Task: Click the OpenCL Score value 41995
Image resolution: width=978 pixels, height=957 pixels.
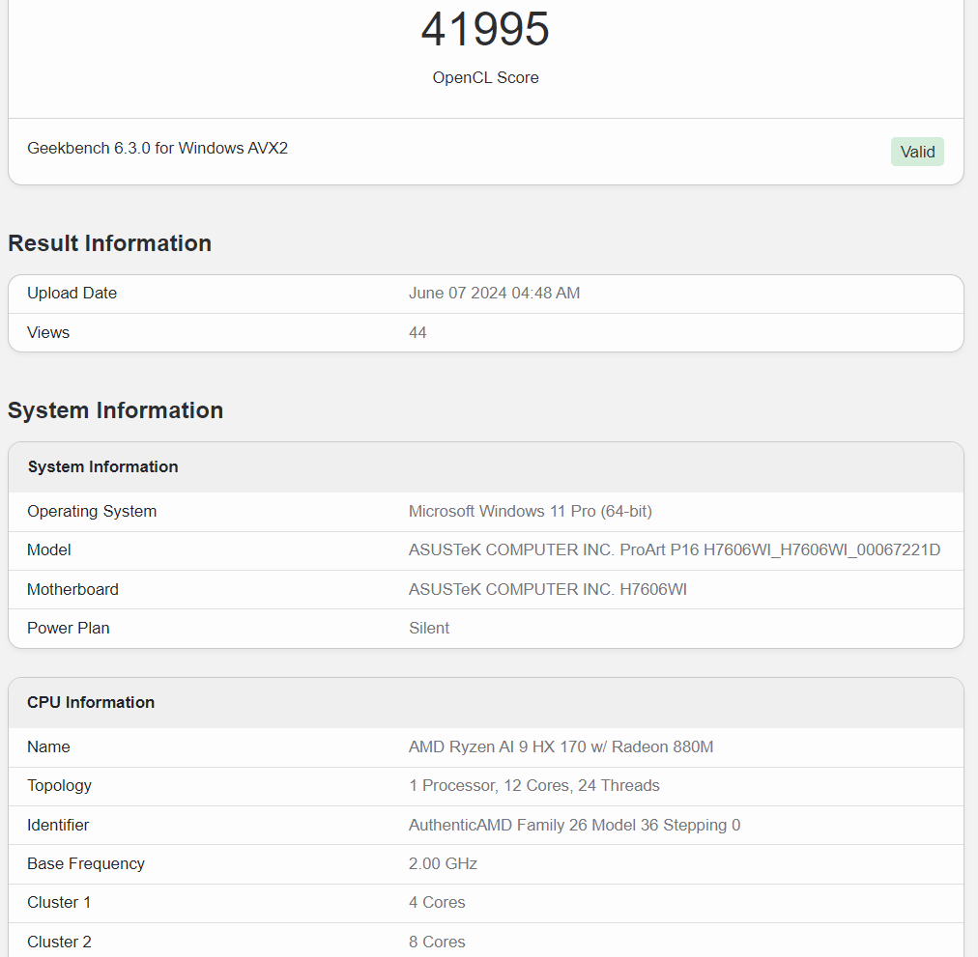Action: [485, 30]
